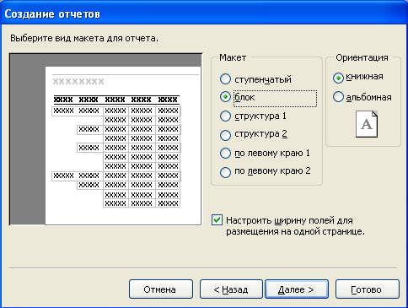Click the "Макет" group label

coord(233,57)
